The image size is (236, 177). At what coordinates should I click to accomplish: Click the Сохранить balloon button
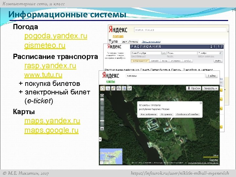point(166,114)
